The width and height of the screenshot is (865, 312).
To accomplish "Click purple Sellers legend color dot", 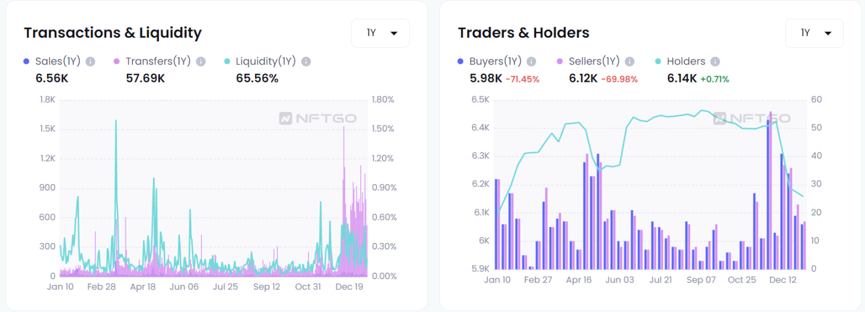I will (x=560, y=61).
